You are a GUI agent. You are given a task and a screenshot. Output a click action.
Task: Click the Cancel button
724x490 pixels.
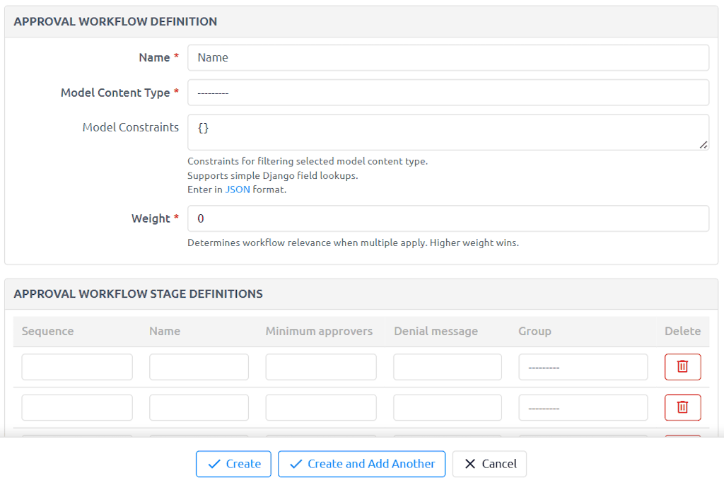[x=489, y=464]
